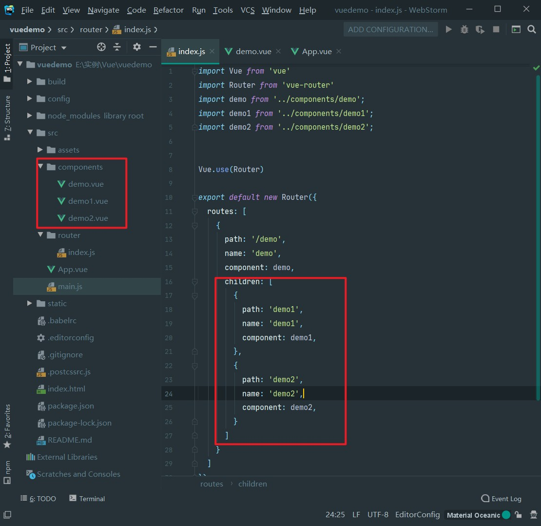Viewport: 541px width, 526px height.
Task: Click the editor vertical scrollbar
Action: point(538,238)
